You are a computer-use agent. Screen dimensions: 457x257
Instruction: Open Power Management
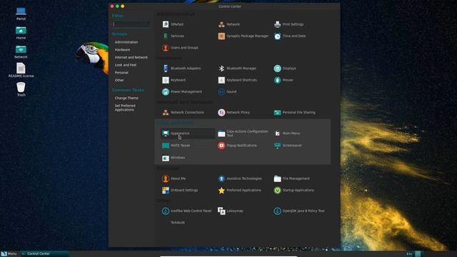(x=182, y=91)
